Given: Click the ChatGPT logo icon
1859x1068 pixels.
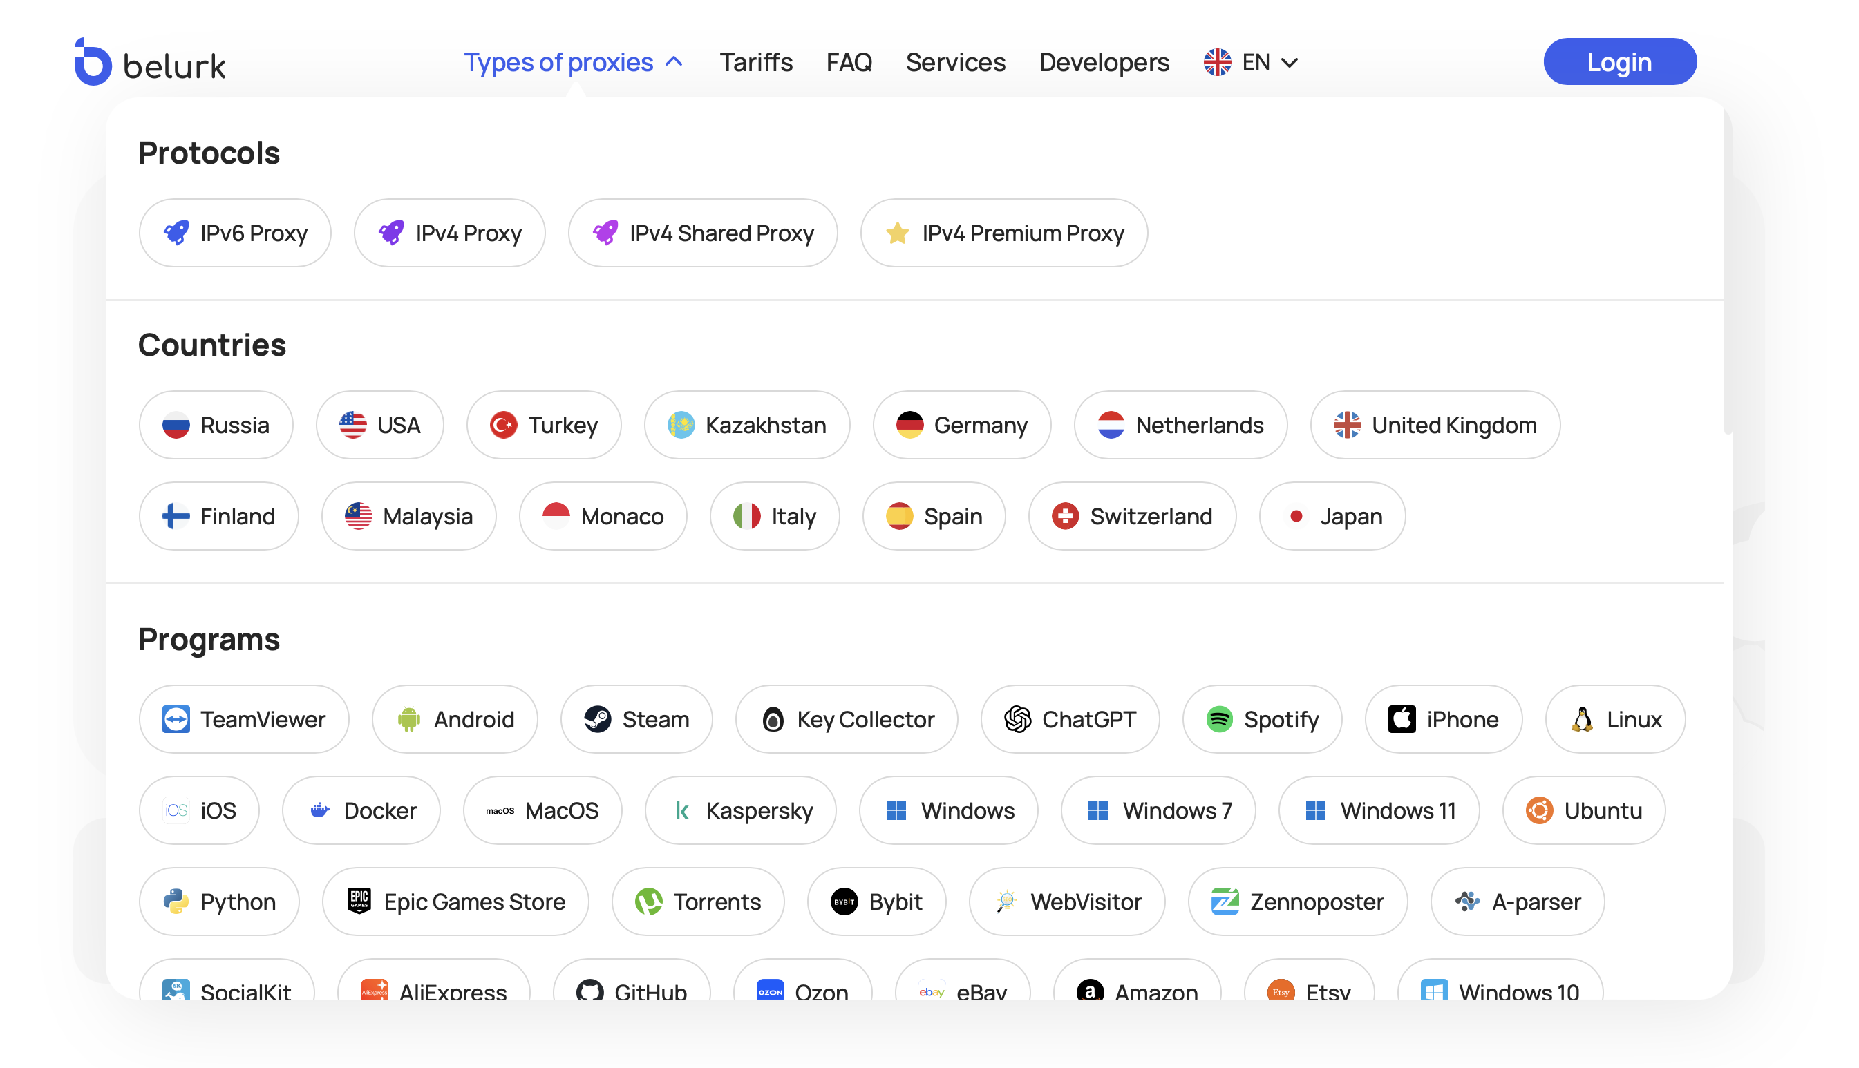Looking at the screenshot, I should click(1017, 720).
